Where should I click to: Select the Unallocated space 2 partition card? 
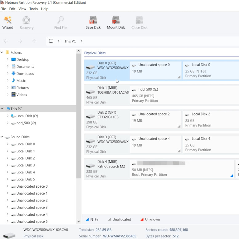pos(156,119)
